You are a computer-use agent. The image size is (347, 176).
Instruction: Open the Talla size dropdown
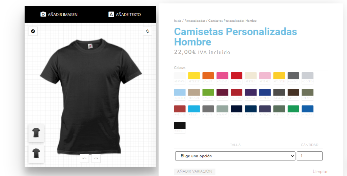pyautogui.click(x=235, y=156)
